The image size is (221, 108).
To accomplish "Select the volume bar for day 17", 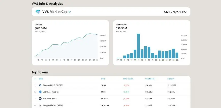I will (x=146, y=52).
